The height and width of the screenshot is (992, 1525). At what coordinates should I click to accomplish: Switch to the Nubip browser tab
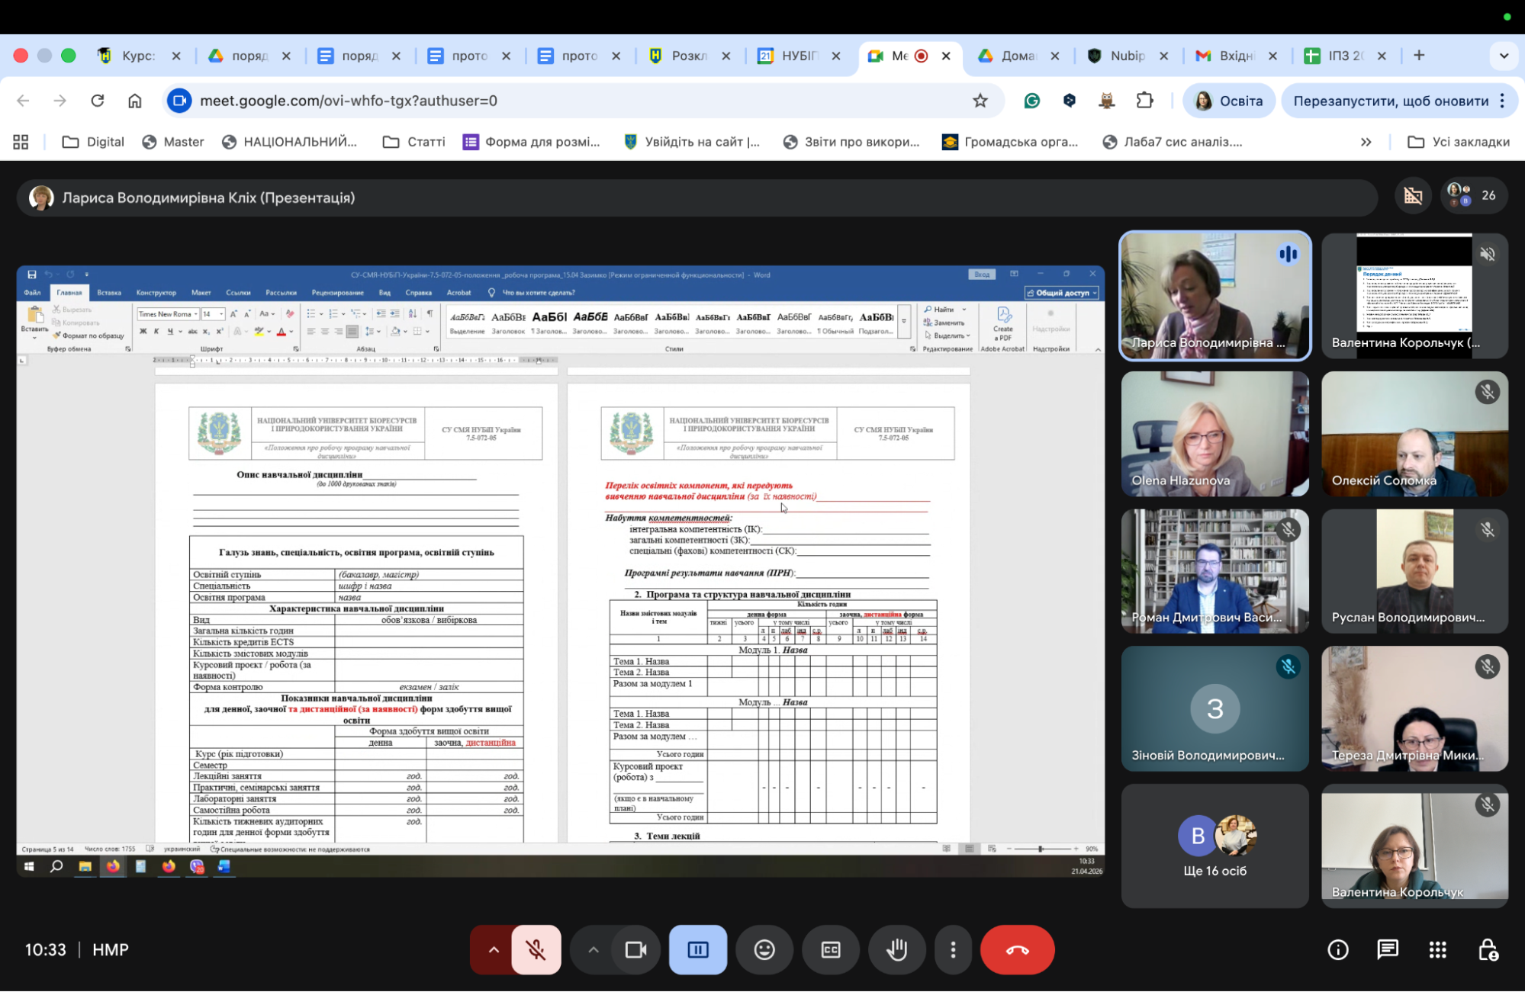pyautogui.click(x=1126, y=56)
